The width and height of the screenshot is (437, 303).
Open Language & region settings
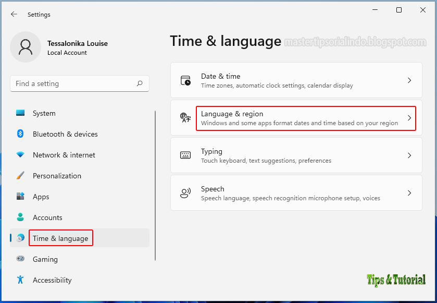[x=297, y=118]
